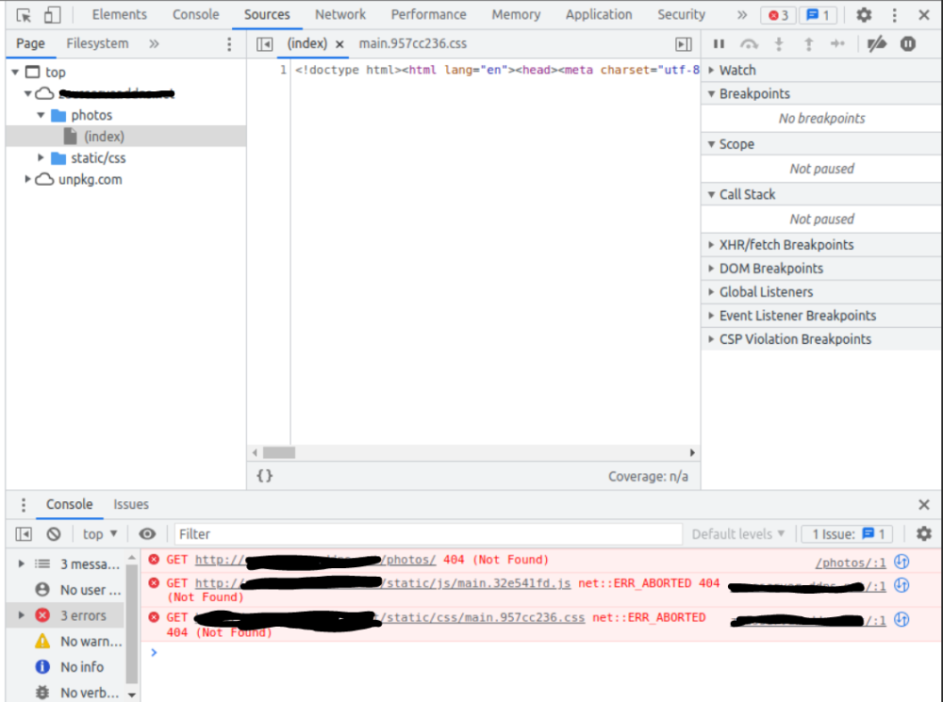The height and width of the screenshot is (702, 943).
Task: Expand the 3 messages group in sidebar
Action: point(21,563)
